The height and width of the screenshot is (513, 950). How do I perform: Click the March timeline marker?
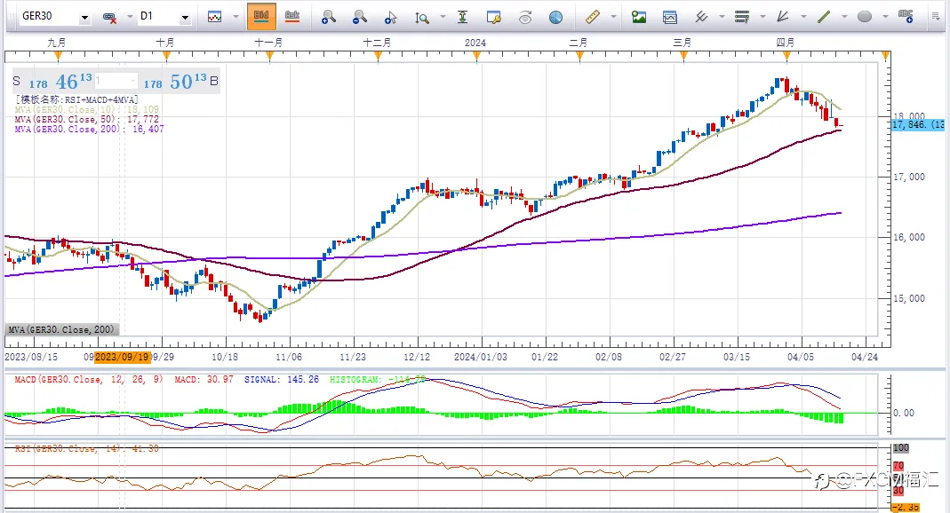click(684, 56)
